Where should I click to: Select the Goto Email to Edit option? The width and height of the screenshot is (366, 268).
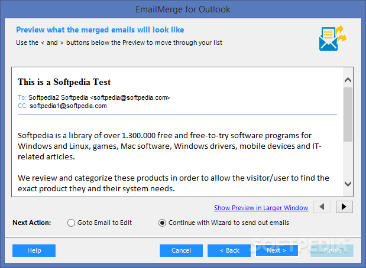[x=72, y=223]
